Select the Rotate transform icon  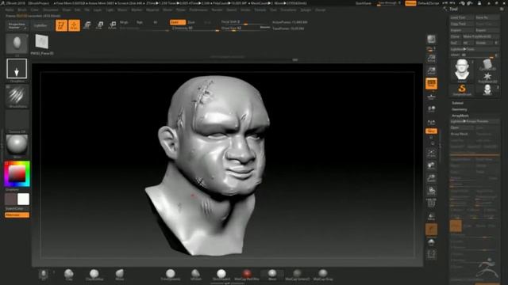[x=112, y=25]
